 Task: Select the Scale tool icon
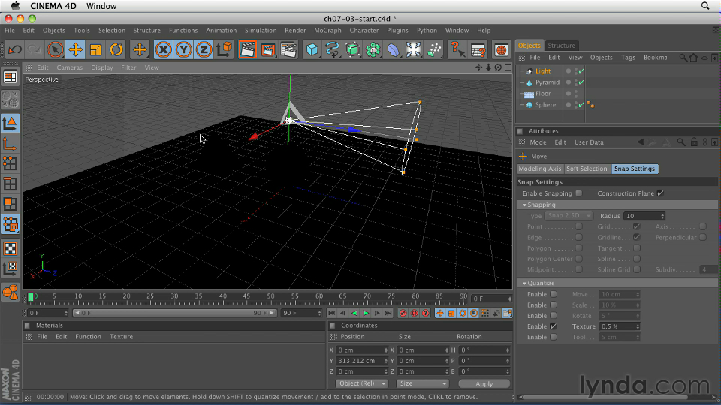coord(95,49)
